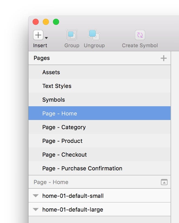The width and height of the screenshot is (179, 223).
Task: Collapse the home-01-default-small artboard
Action: [x=36, y=196]
